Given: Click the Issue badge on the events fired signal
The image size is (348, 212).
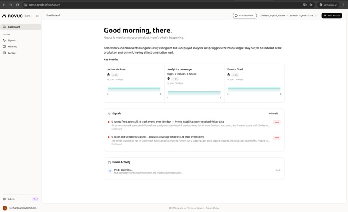Looking at the screenshot, I should 277,122.
